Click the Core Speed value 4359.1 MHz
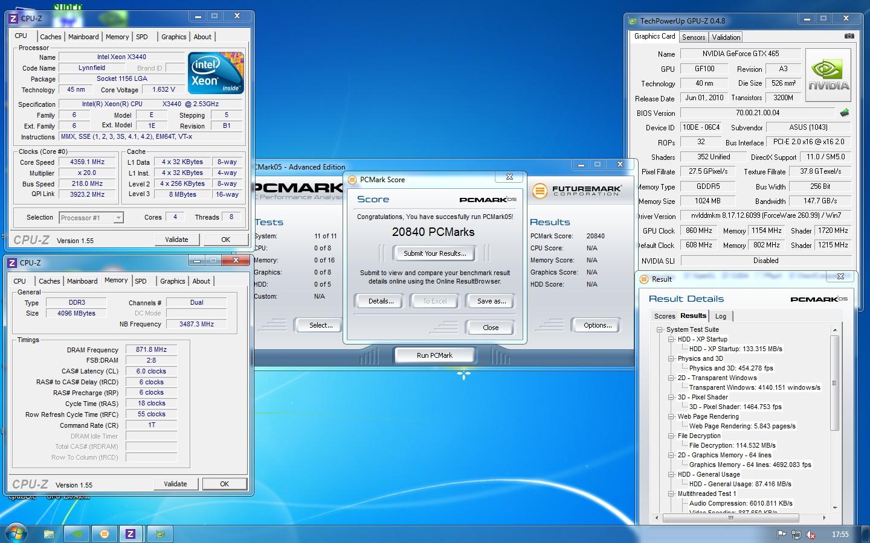Screen dimensions: 870x543 (87, 162)
